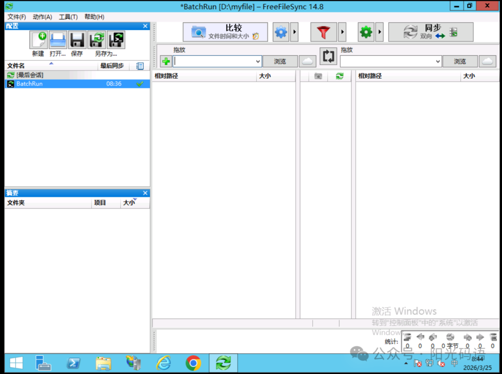
Task: Click the create-left plus arrow statistics icon
Action: click(433, 337)
